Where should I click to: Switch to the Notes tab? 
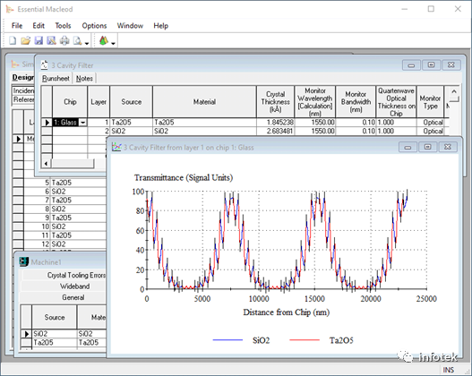pyautogui.click(x=84, y=79)
